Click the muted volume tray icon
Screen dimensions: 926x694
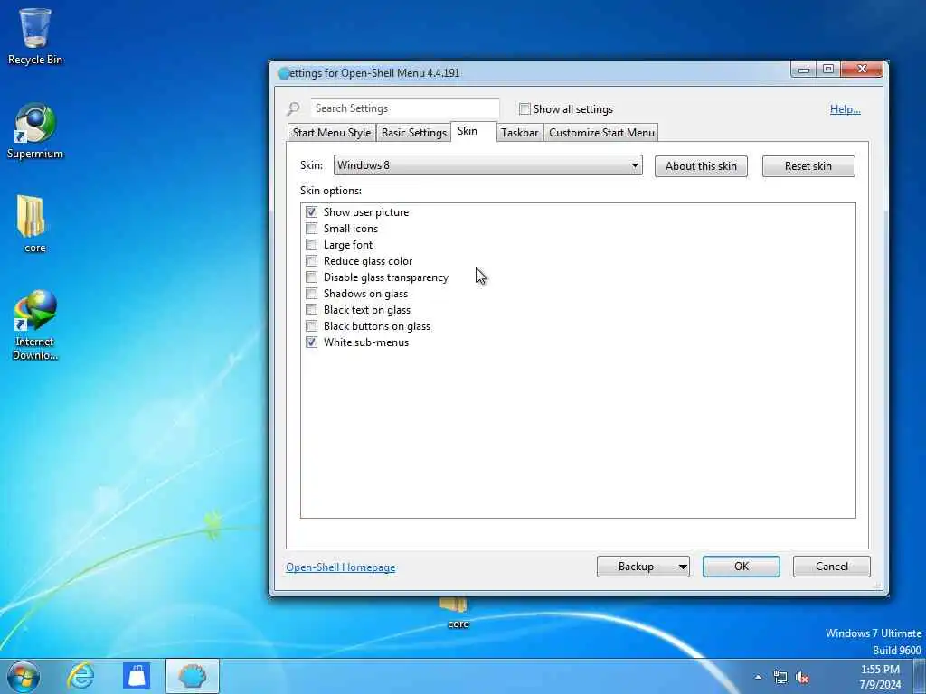[x=801, y=678]
